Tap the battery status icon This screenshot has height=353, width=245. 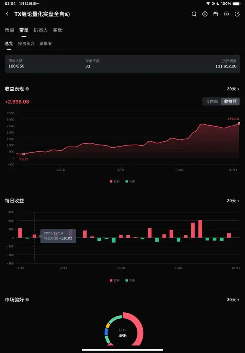click(236, 4)
